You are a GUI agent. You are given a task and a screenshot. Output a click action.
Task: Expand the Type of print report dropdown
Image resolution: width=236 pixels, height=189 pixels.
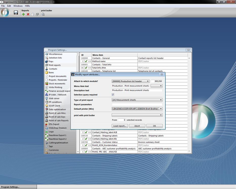click(161, 100)
